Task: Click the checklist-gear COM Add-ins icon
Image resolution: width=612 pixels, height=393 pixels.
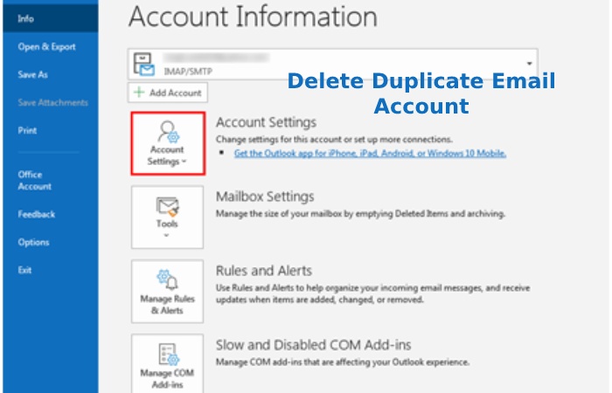Action: click(169, 354)
